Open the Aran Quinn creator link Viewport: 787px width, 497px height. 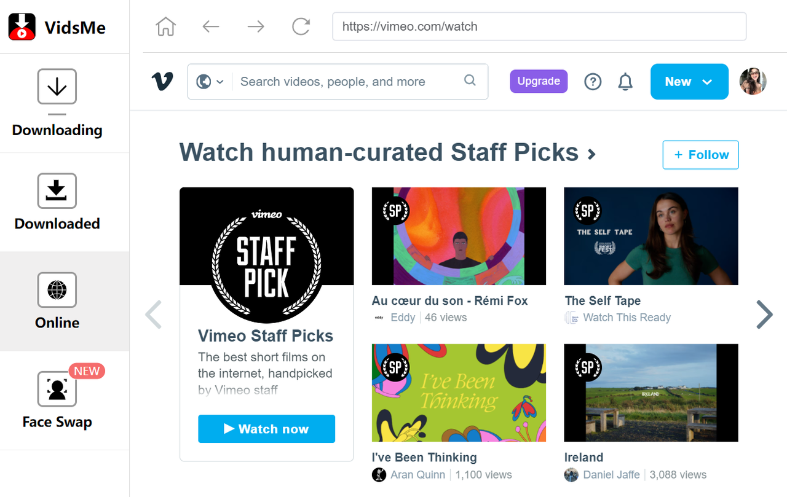(x=417, y=475)
